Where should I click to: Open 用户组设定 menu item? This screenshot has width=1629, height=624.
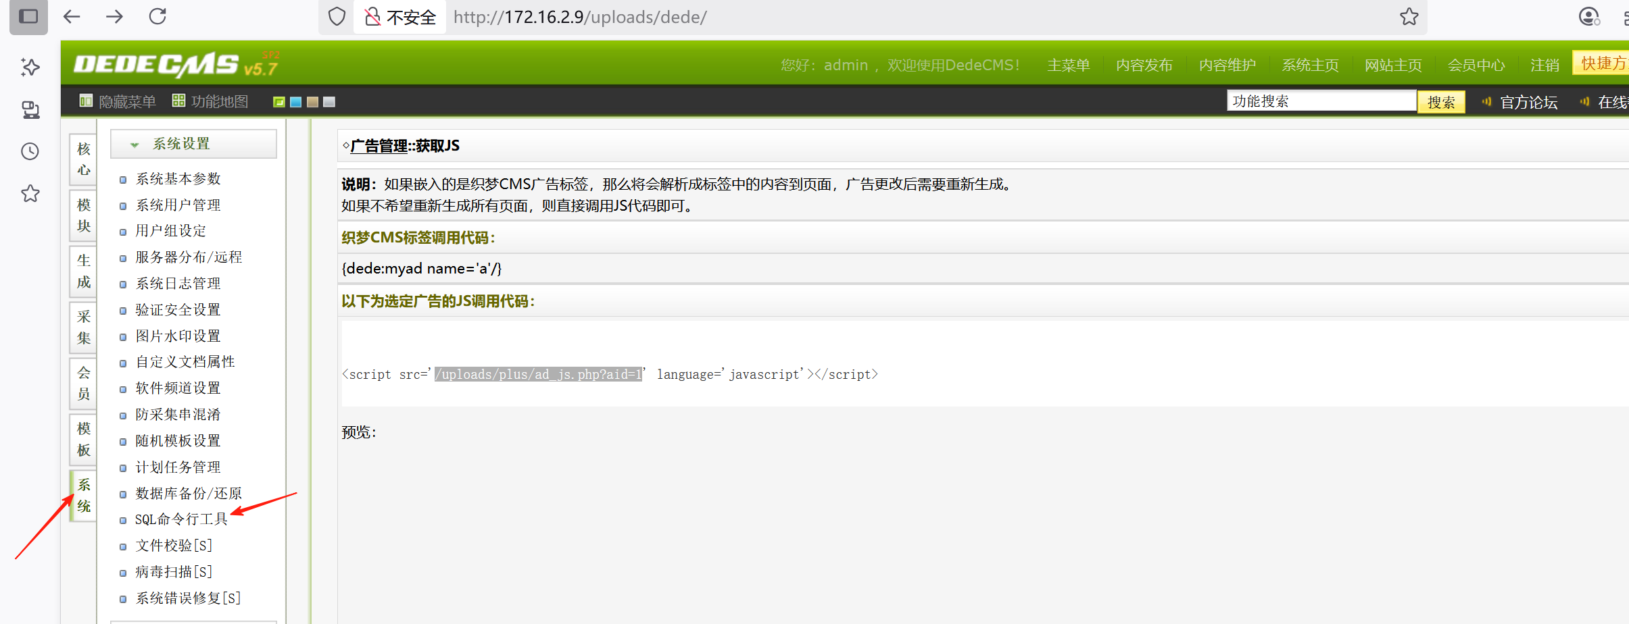point(171,231)
